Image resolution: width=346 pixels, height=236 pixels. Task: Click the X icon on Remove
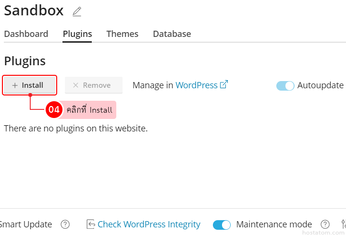[x=75, y=85]
